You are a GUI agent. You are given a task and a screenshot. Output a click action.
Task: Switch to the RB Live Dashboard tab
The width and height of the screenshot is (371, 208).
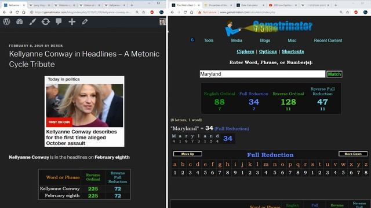282,5
